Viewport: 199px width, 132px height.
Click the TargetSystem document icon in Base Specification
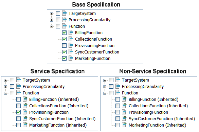click(64, 13)
